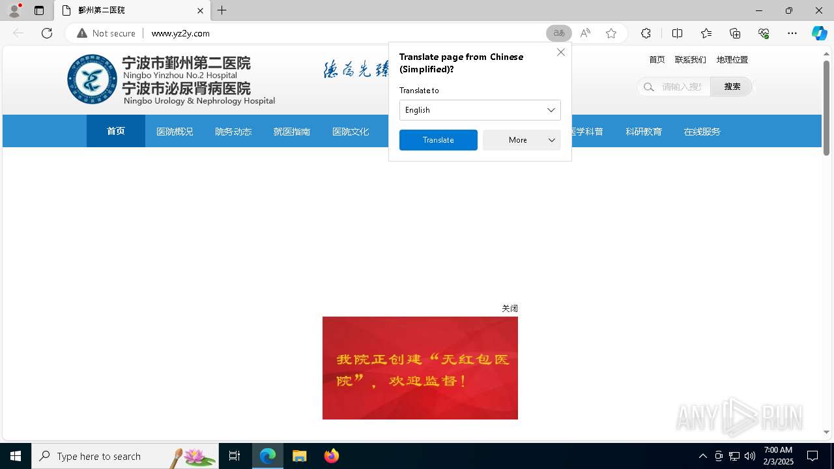Open File Explorer from taskbar

pos(300,456)
